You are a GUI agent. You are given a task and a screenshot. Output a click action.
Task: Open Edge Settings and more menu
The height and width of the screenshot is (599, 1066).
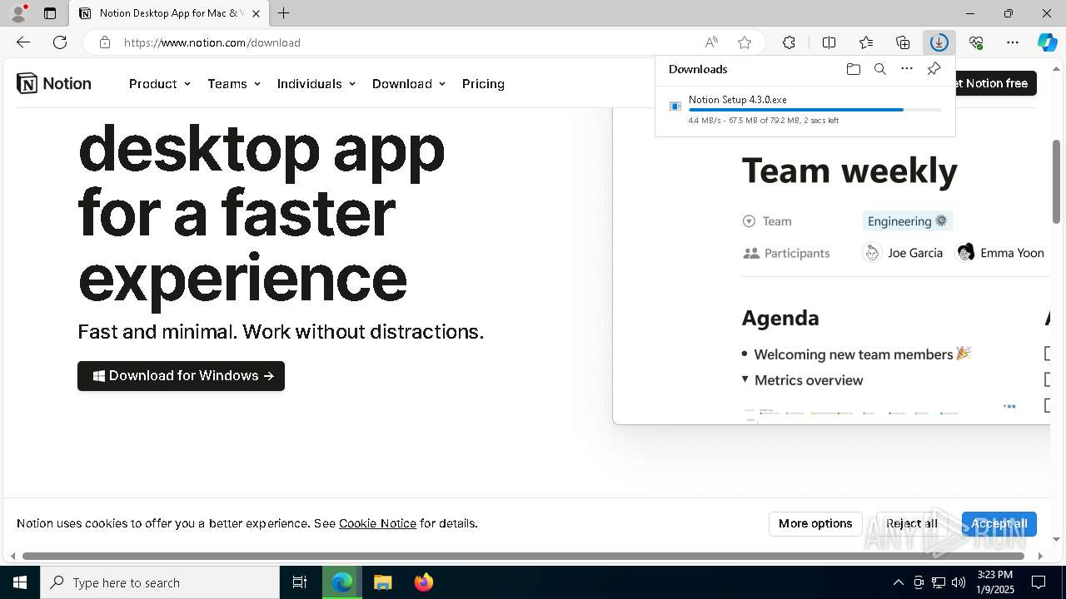1013,42
